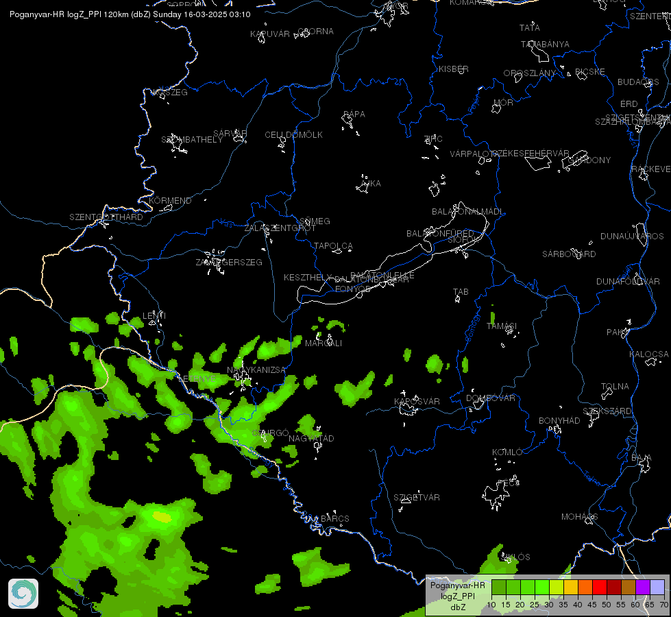Click the SZOMBATHELY city label
Screen dimensions: 671x617
click(192, 140)
